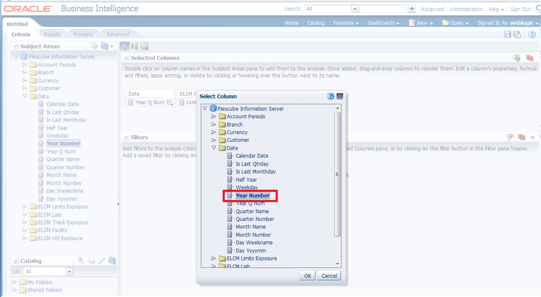Select Quarter Name in the dialog tree
The width and height of the screenshot is (541, 297).
pyautogui.click(x=252, y=211)
